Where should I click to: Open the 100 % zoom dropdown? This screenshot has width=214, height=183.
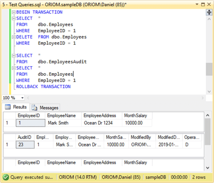point(22,98)
